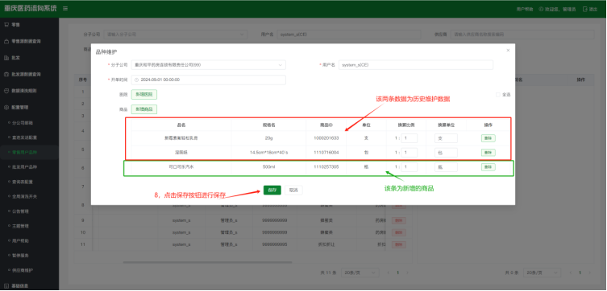Edit ratio field for 可口可乐汽水 row
Viewport: 607px width, 291px height.
tap(410, 167)
